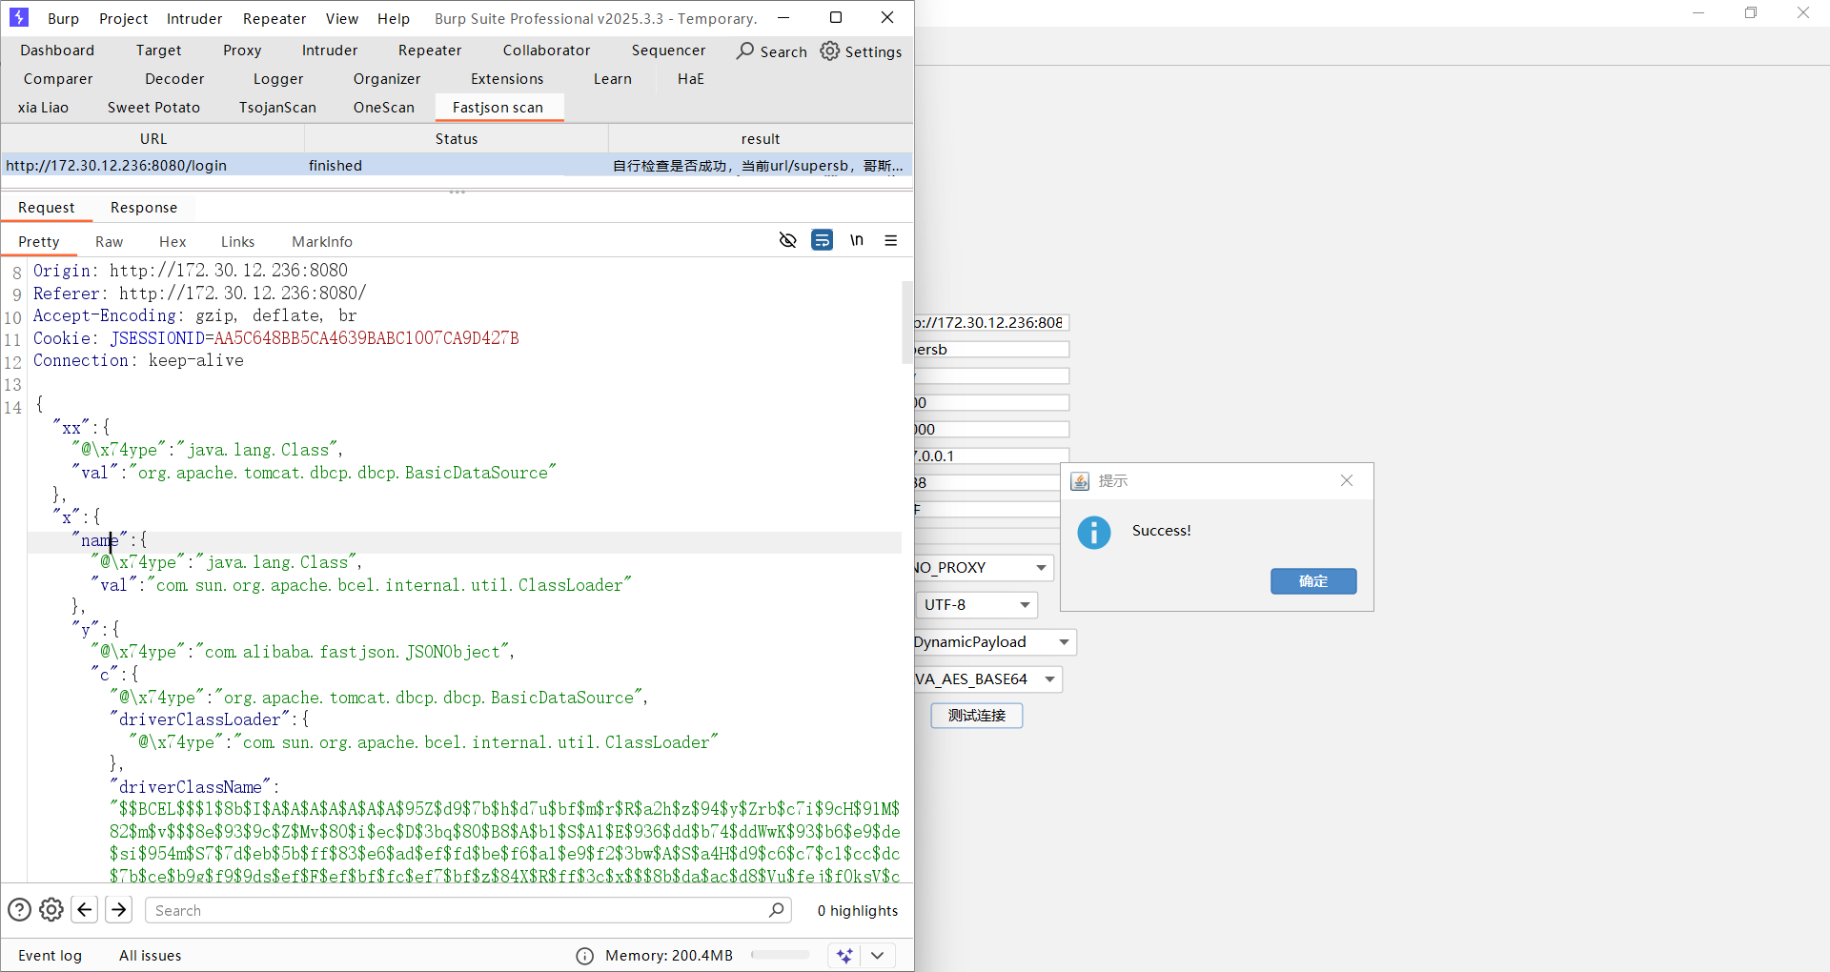Go to next search match arrow
This screenshot has height=972, width=1830.
pyautogui.click(x=119, y=910)
